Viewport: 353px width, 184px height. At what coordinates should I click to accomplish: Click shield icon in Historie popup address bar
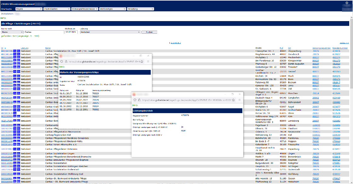click(x=62, y=62)
